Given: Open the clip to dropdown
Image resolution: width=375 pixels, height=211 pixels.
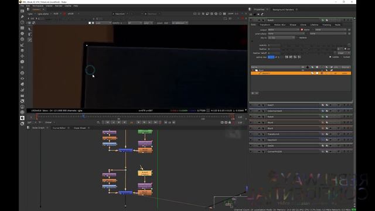Looking at the screenshot, I should point(281,38).
